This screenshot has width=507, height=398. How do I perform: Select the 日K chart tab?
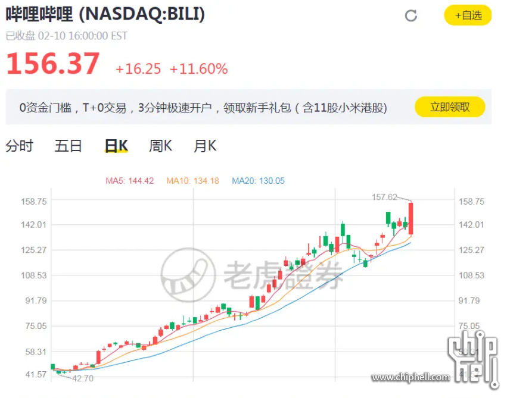116,146
